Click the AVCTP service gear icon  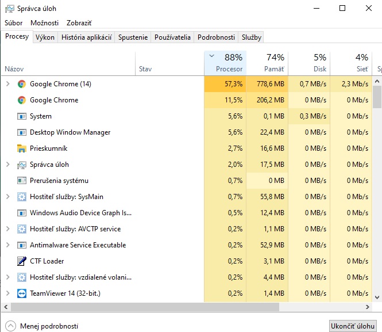tap(22, 229)
